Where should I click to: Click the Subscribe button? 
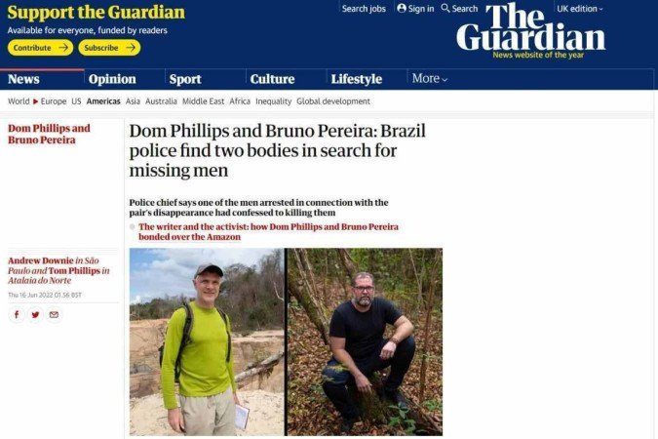[109, 48]
